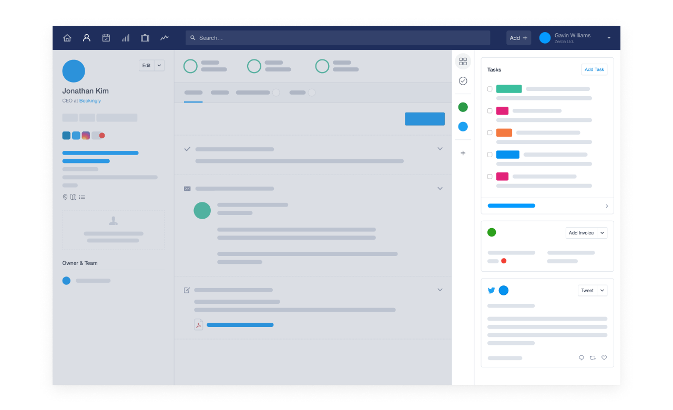Click the Edit button for Jonathan Kim
The width and height of the screenshot is (673, 410).
(147, 66)
